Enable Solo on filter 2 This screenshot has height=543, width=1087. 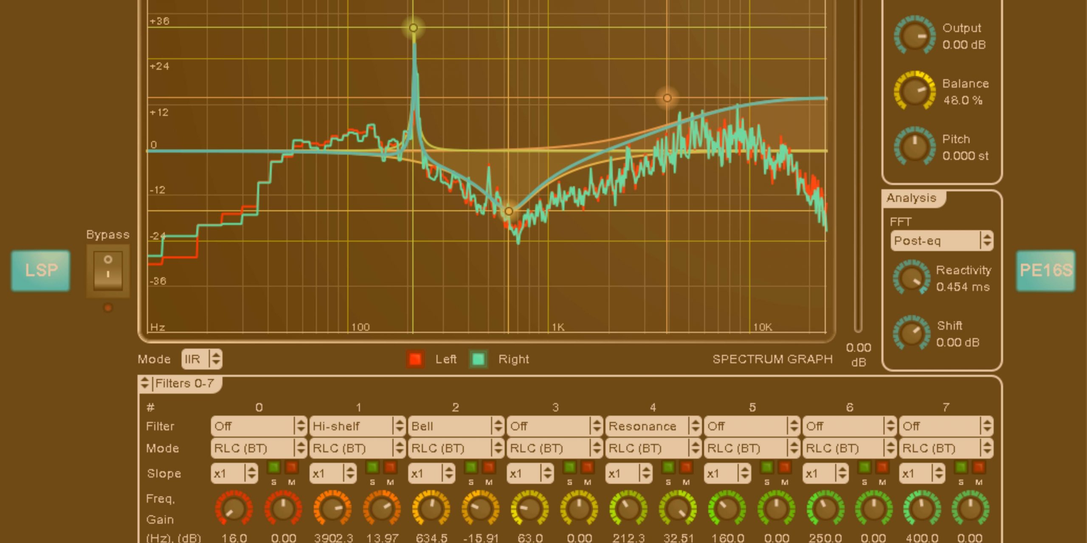pos(471,468)
